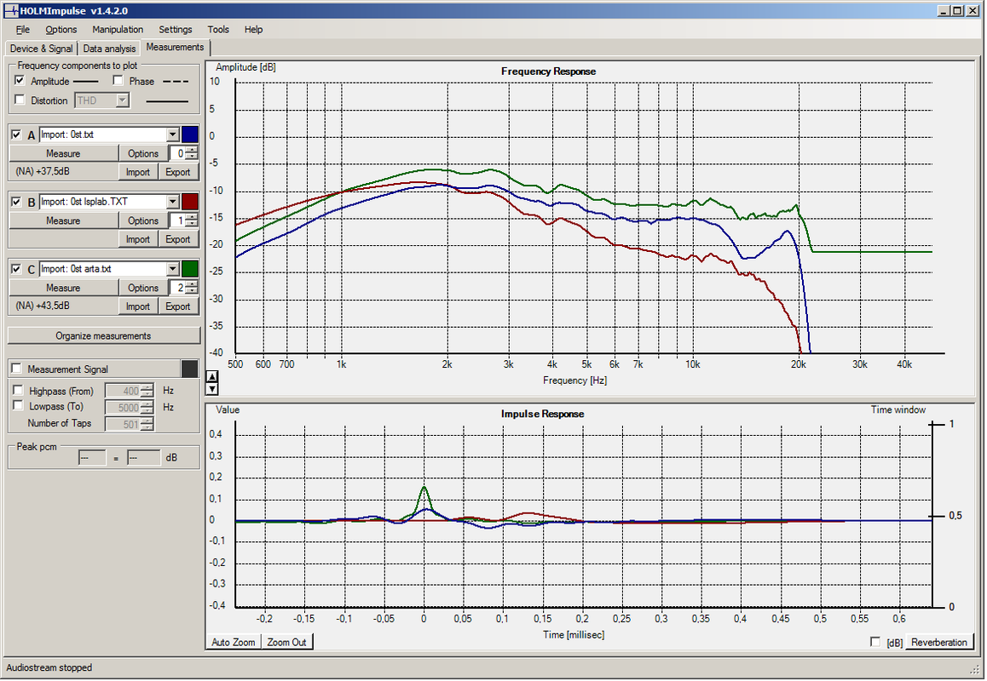Click Organize measurements button

point(103,335)
